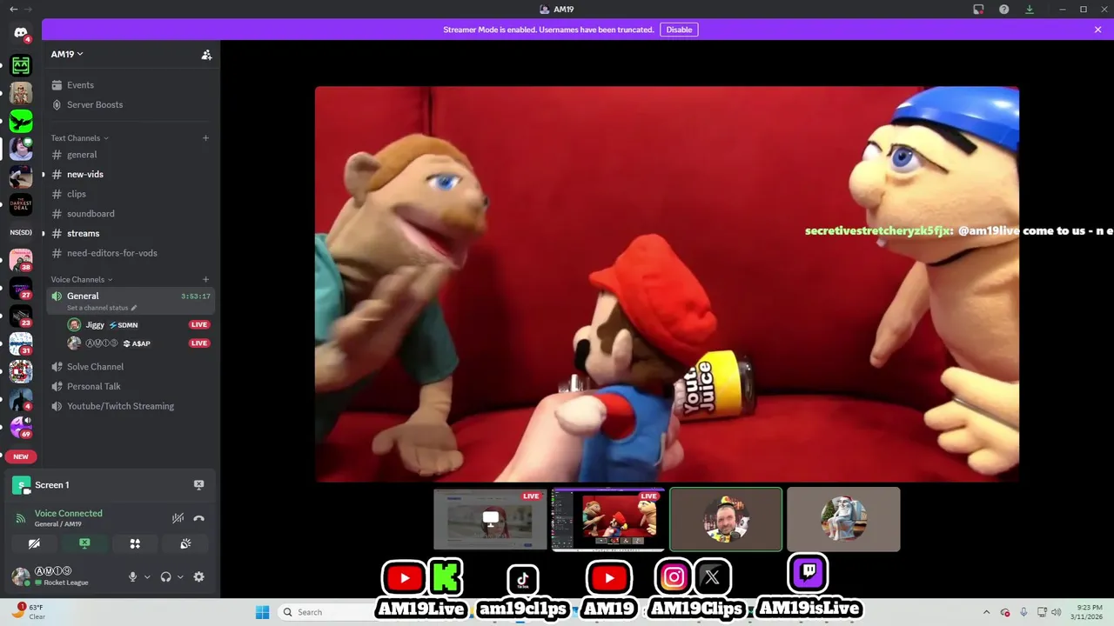The height and width of the screenshot is (626, 1114).
Task: Disable Streamer Mode
Action: [x=679, y=30]
